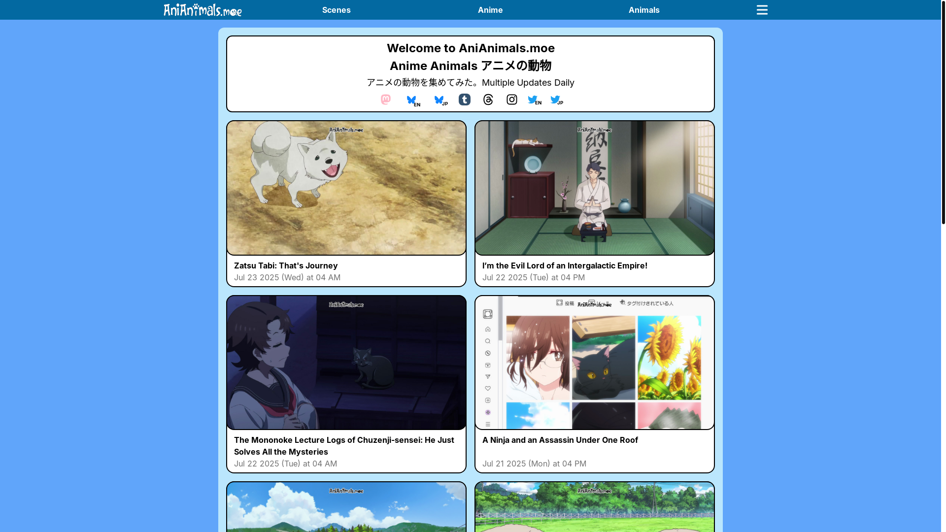Open A Ninja and an Assassin Under One Roof

click(x=560, y=440)
